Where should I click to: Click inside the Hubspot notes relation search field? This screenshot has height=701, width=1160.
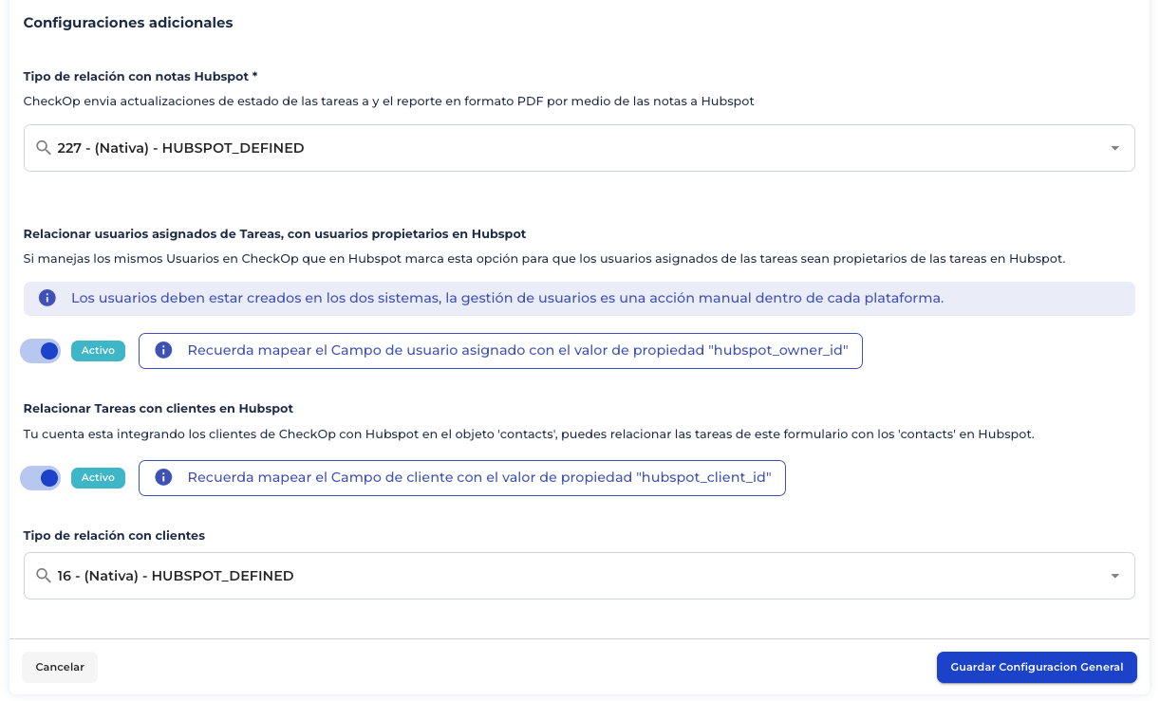click(x=380, y=148)
